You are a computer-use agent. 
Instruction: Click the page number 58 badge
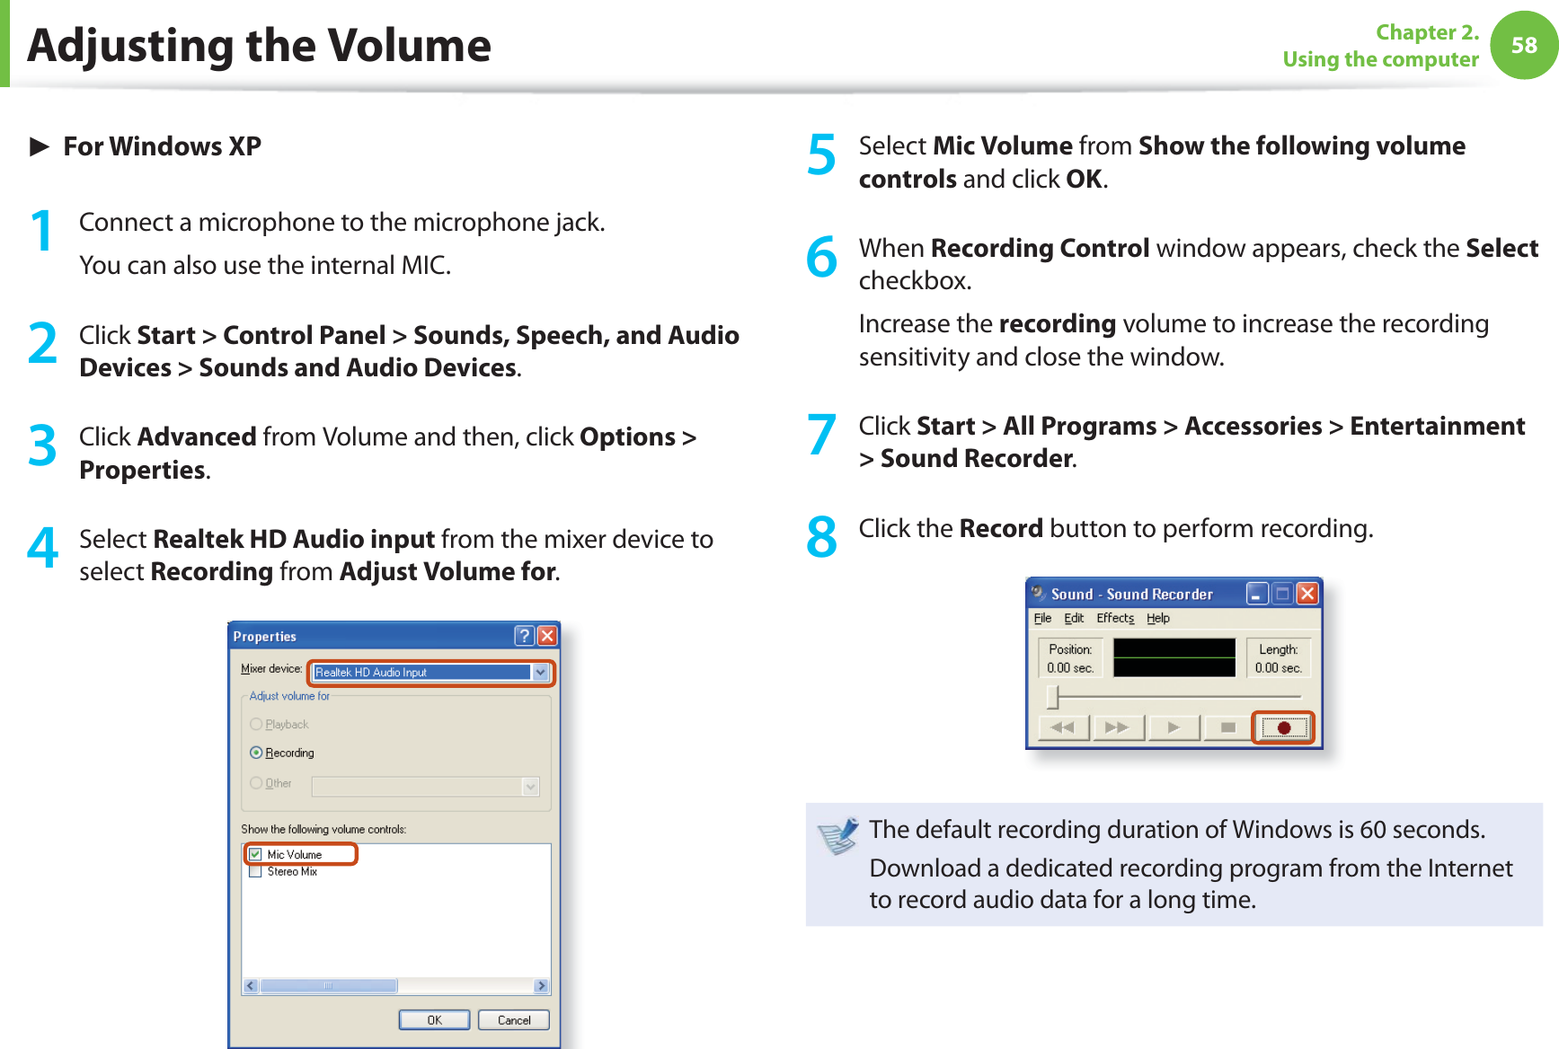(x=1524, y=45)
